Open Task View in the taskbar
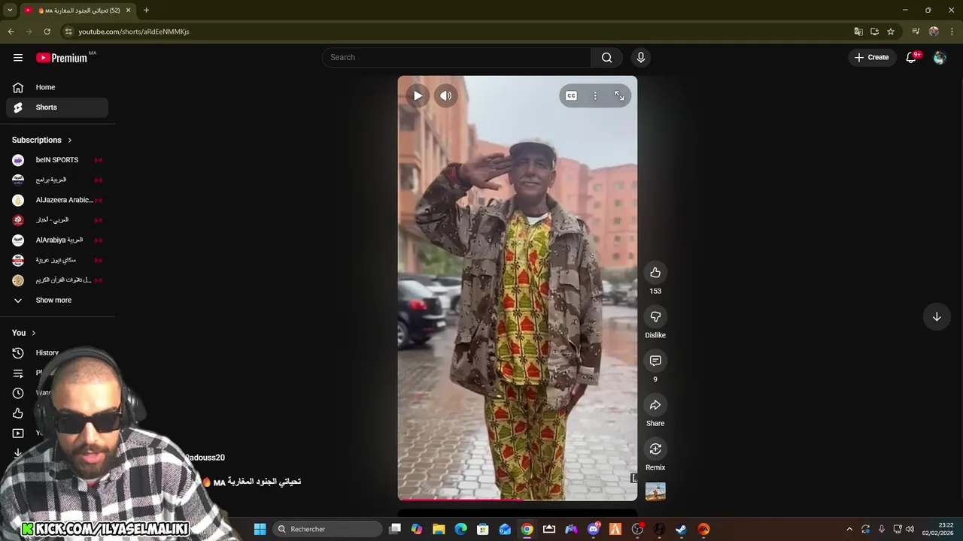The width and height of the screenshot is (963, 541). pyautogui.click(x=395, y=529)
